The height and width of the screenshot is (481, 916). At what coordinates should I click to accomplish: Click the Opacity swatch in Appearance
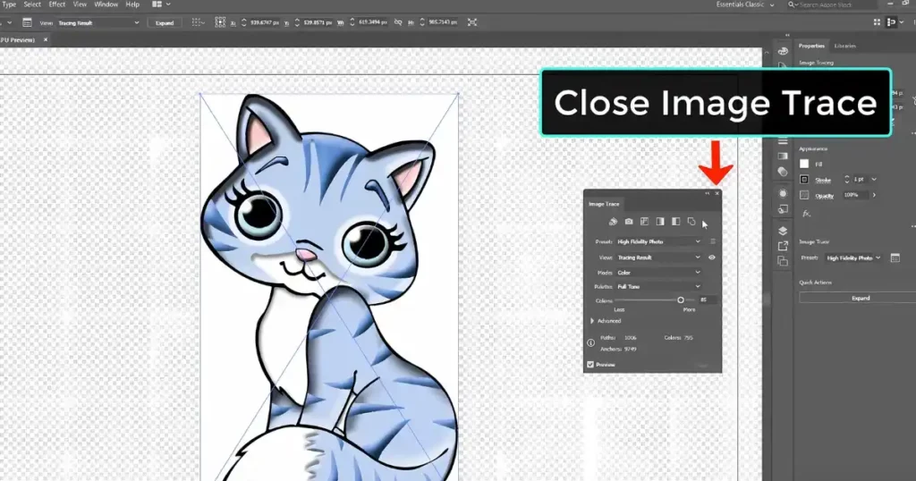pos(804,195)
